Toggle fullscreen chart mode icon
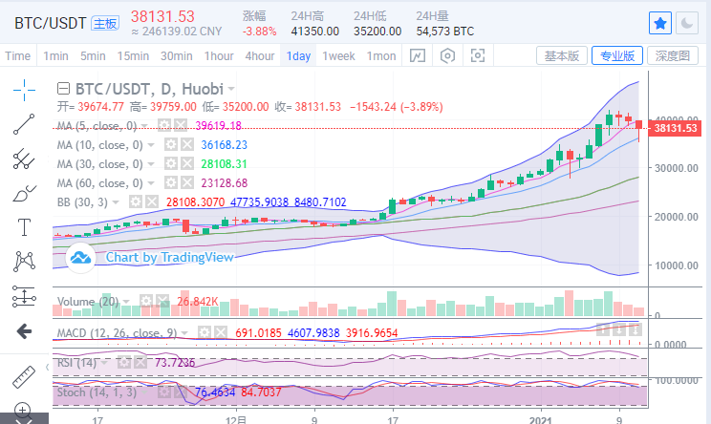This screenshot has height=424, width=711. 478,55
